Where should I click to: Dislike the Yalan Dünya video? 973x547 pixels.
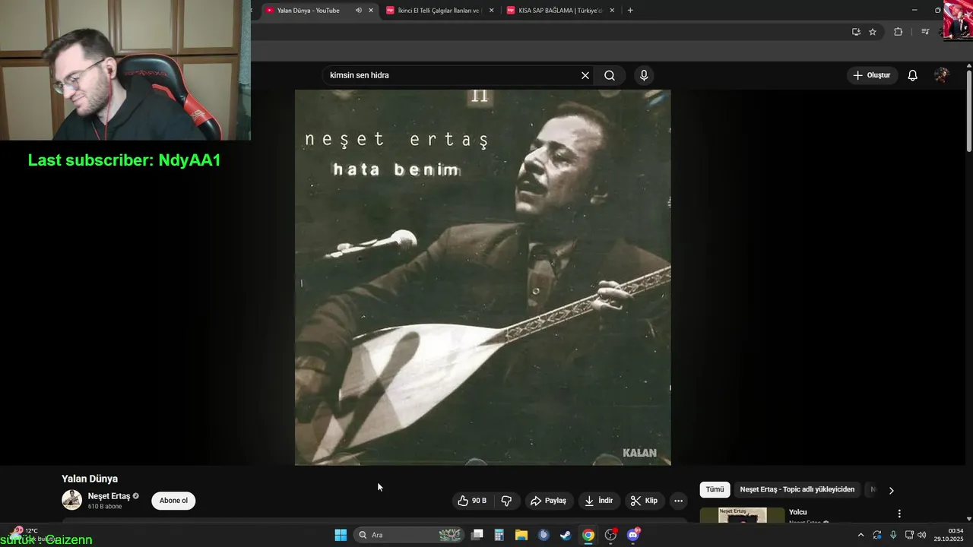coord(506,501)
